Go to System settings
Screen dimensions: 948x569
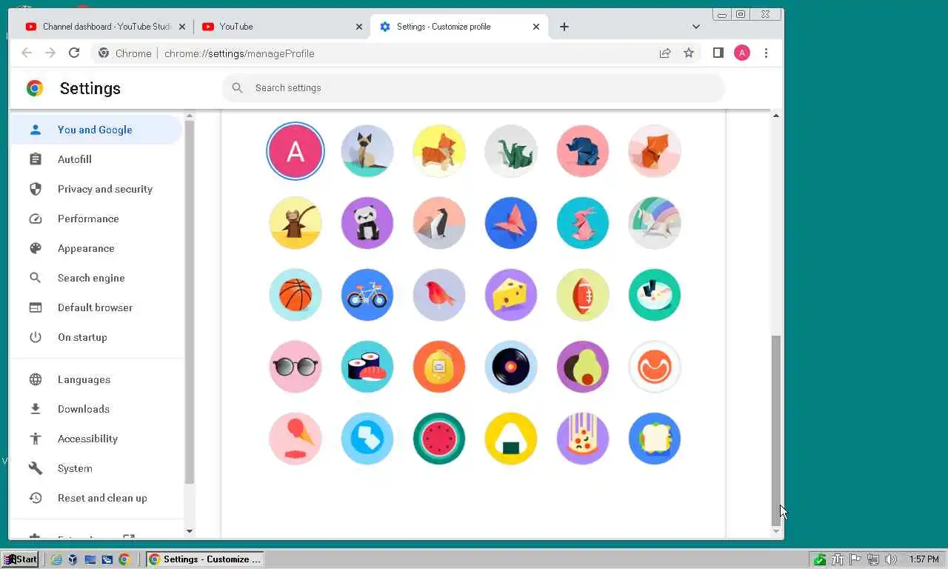click(96, 468)
